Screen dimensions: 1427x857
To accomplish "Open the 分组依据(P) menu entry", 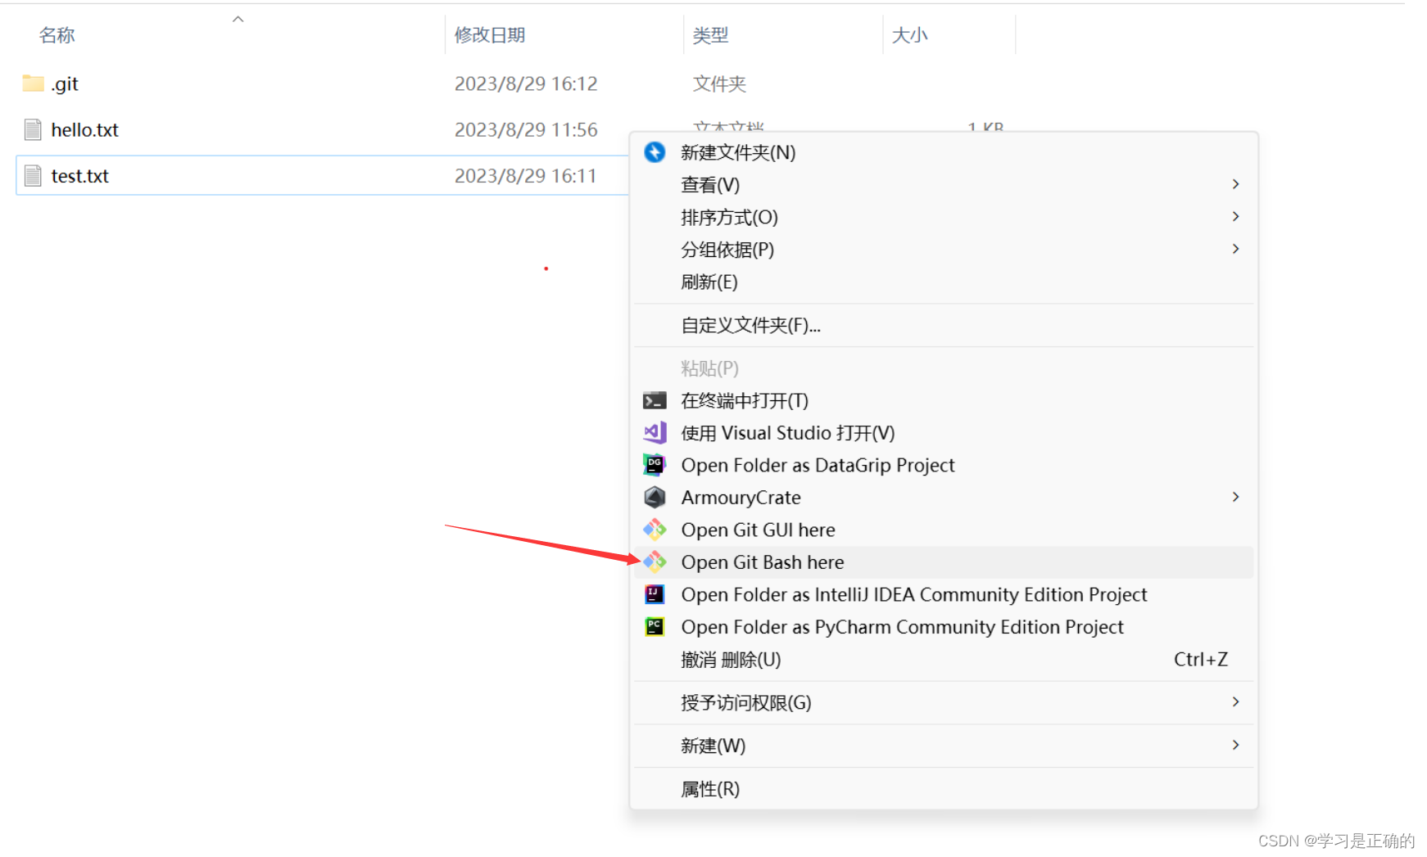I will coord(944,250).
